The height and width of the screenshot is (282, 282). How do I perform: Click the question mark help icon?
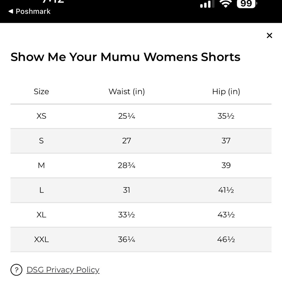17,270
